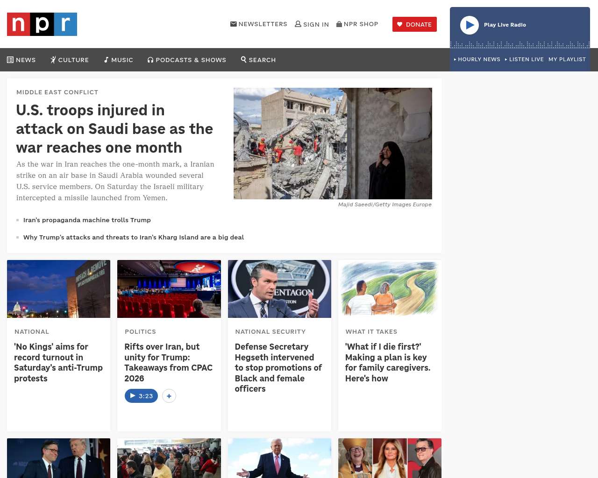Open My Playlist in the player

pyautogui.click(x=567, y=59)
